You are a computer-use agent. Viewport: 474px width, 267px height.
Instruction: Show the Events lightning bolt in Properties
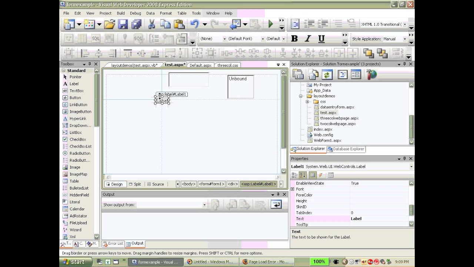(x=321, y=175)
